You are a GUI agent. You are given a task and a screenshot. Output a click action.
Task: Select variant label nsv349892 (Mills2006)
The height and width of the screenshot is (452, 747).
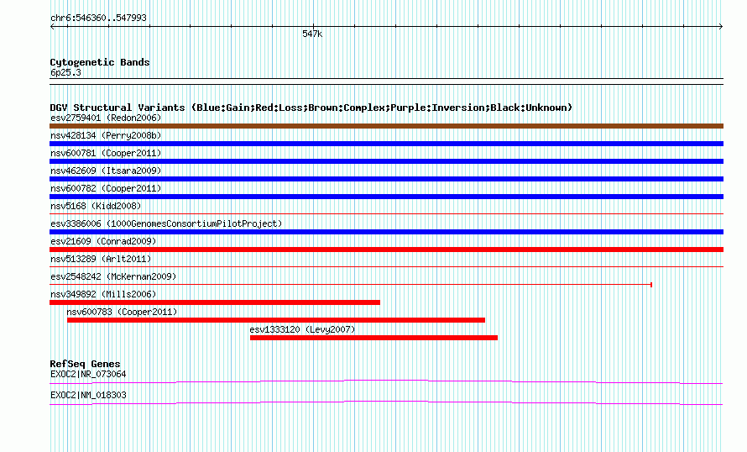(x=103, y=294)
